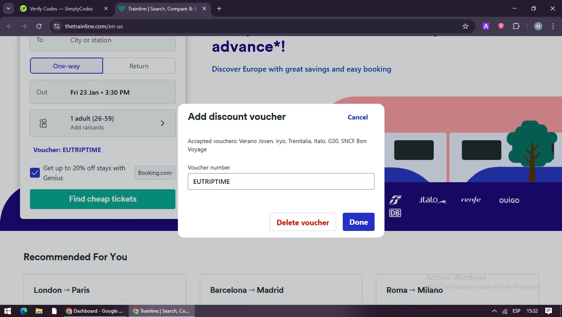Open the London to Paris recommended route
562x317 pixels.
pyautogui.click(x=105, y=290)
